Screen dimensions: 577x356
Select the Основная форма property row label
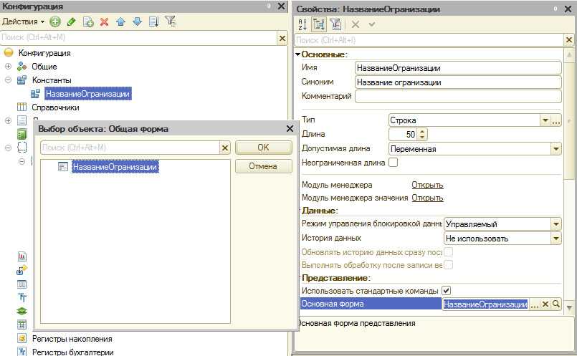click(371, 304)
